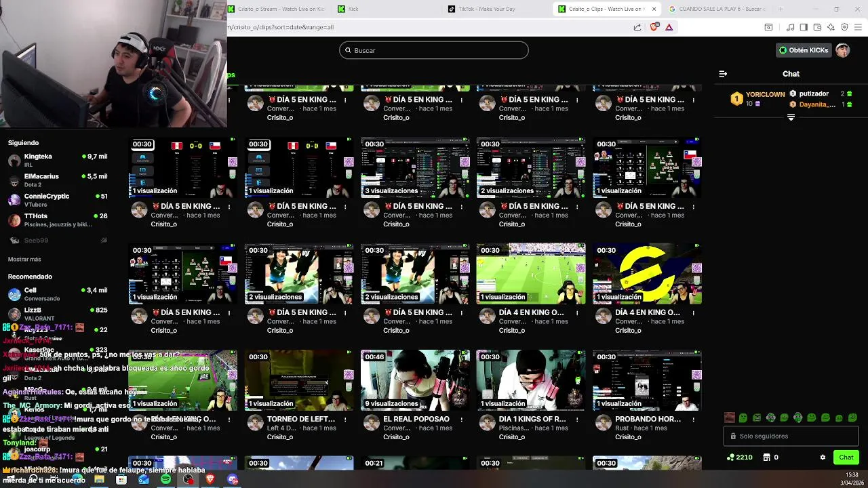Open the Leo AI sparkle icon

point(831,27)
